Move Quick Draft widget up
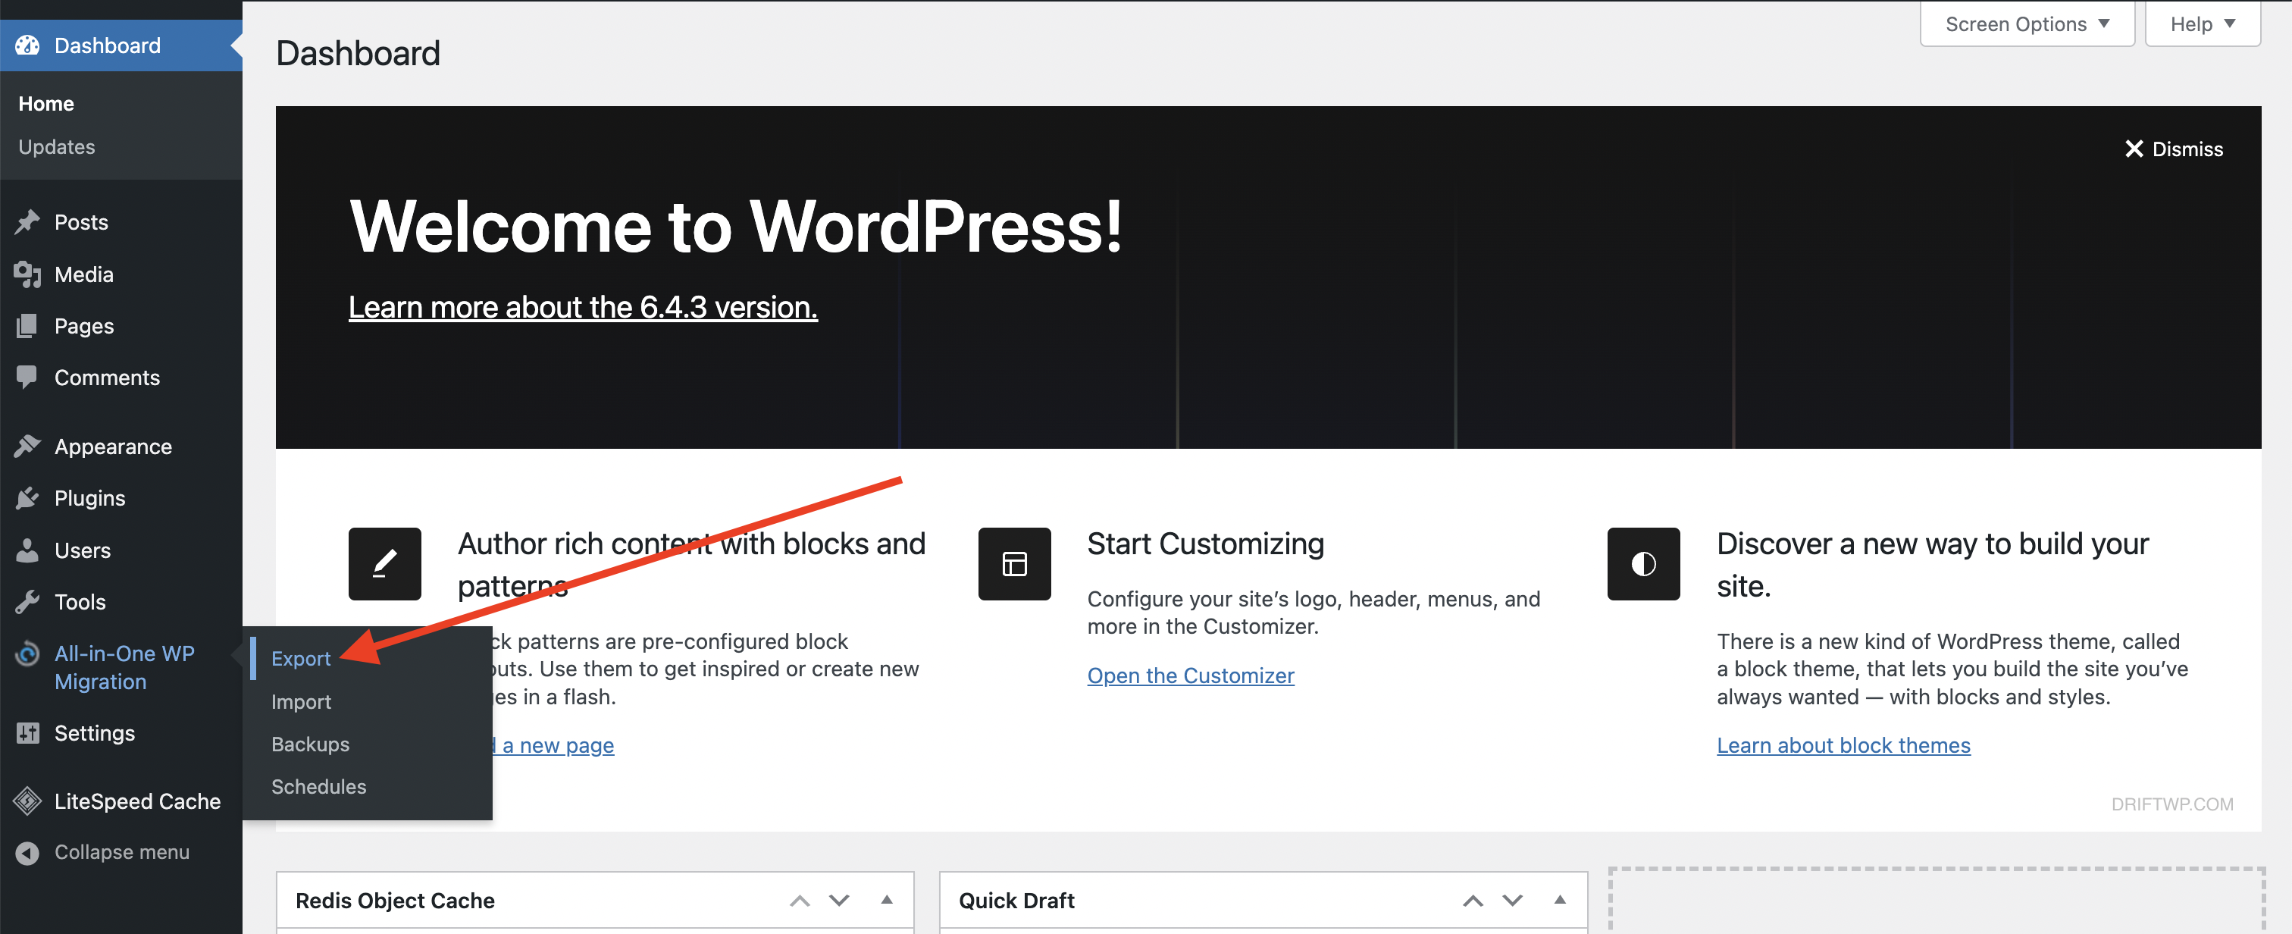Viewport: 2292px width, 934px height. pos(1473,901)
